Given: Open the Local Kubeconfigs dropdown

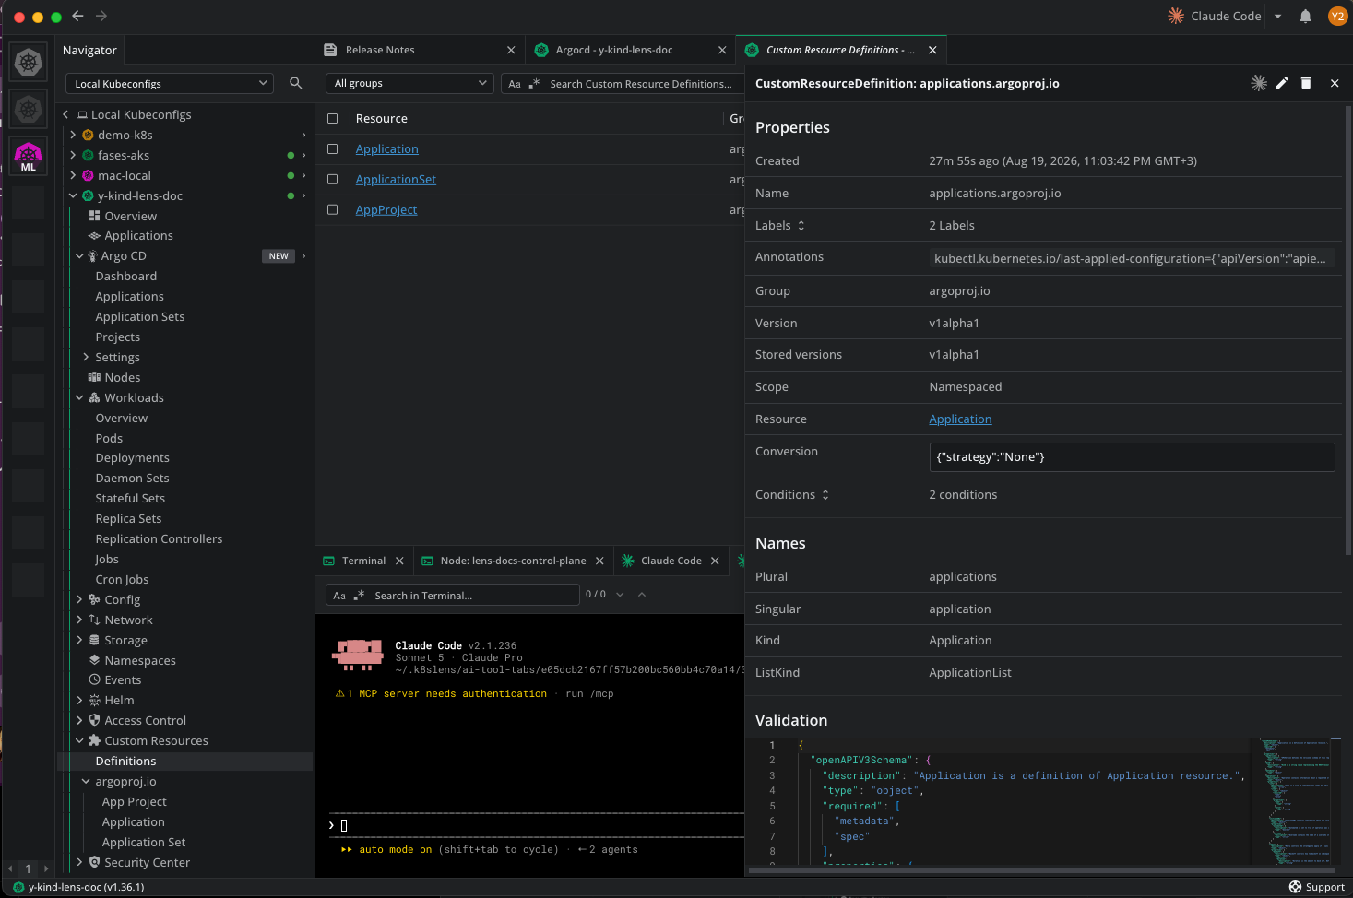Looking at the screenshot, I should tap(170, 83).
